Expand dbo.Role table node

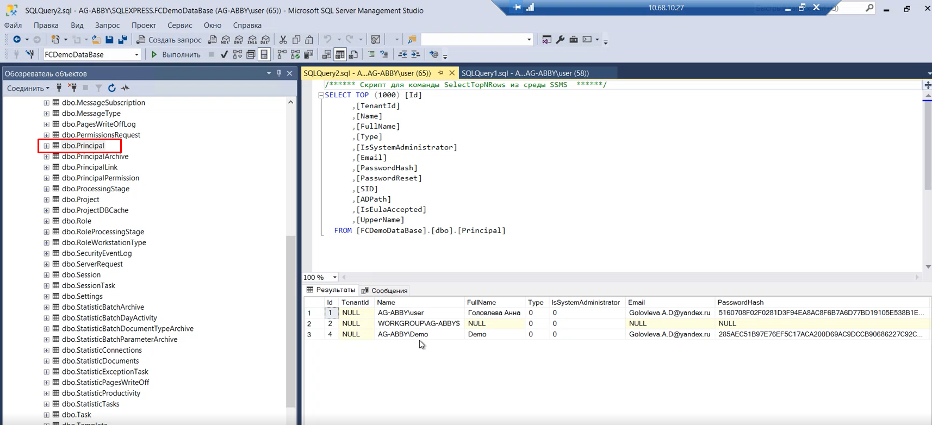tap(46, 221)
